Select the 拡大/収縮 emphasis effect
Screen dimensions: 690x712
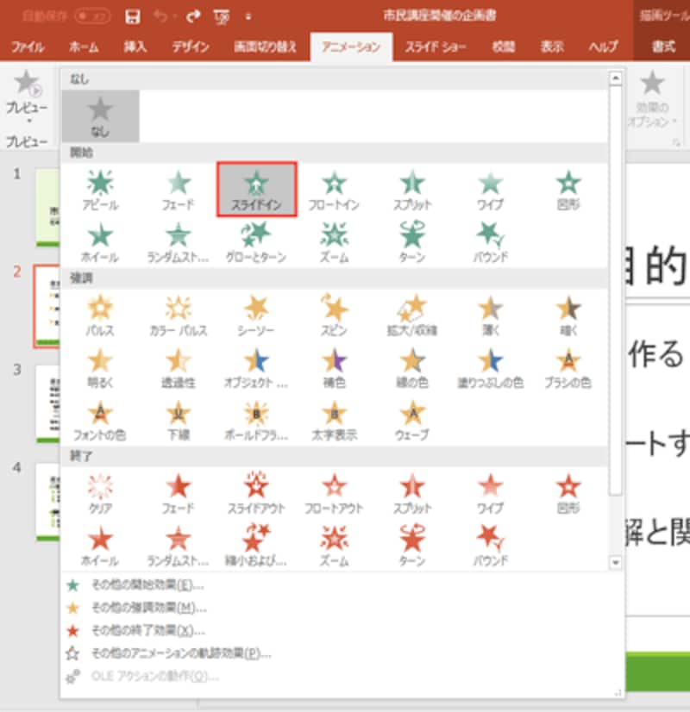412,315
